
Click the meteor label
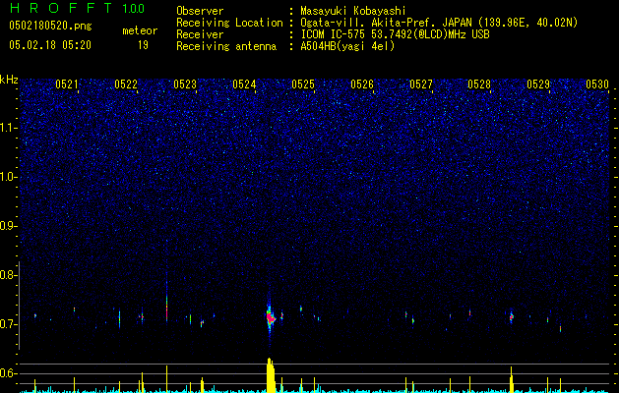click(140, 30)
